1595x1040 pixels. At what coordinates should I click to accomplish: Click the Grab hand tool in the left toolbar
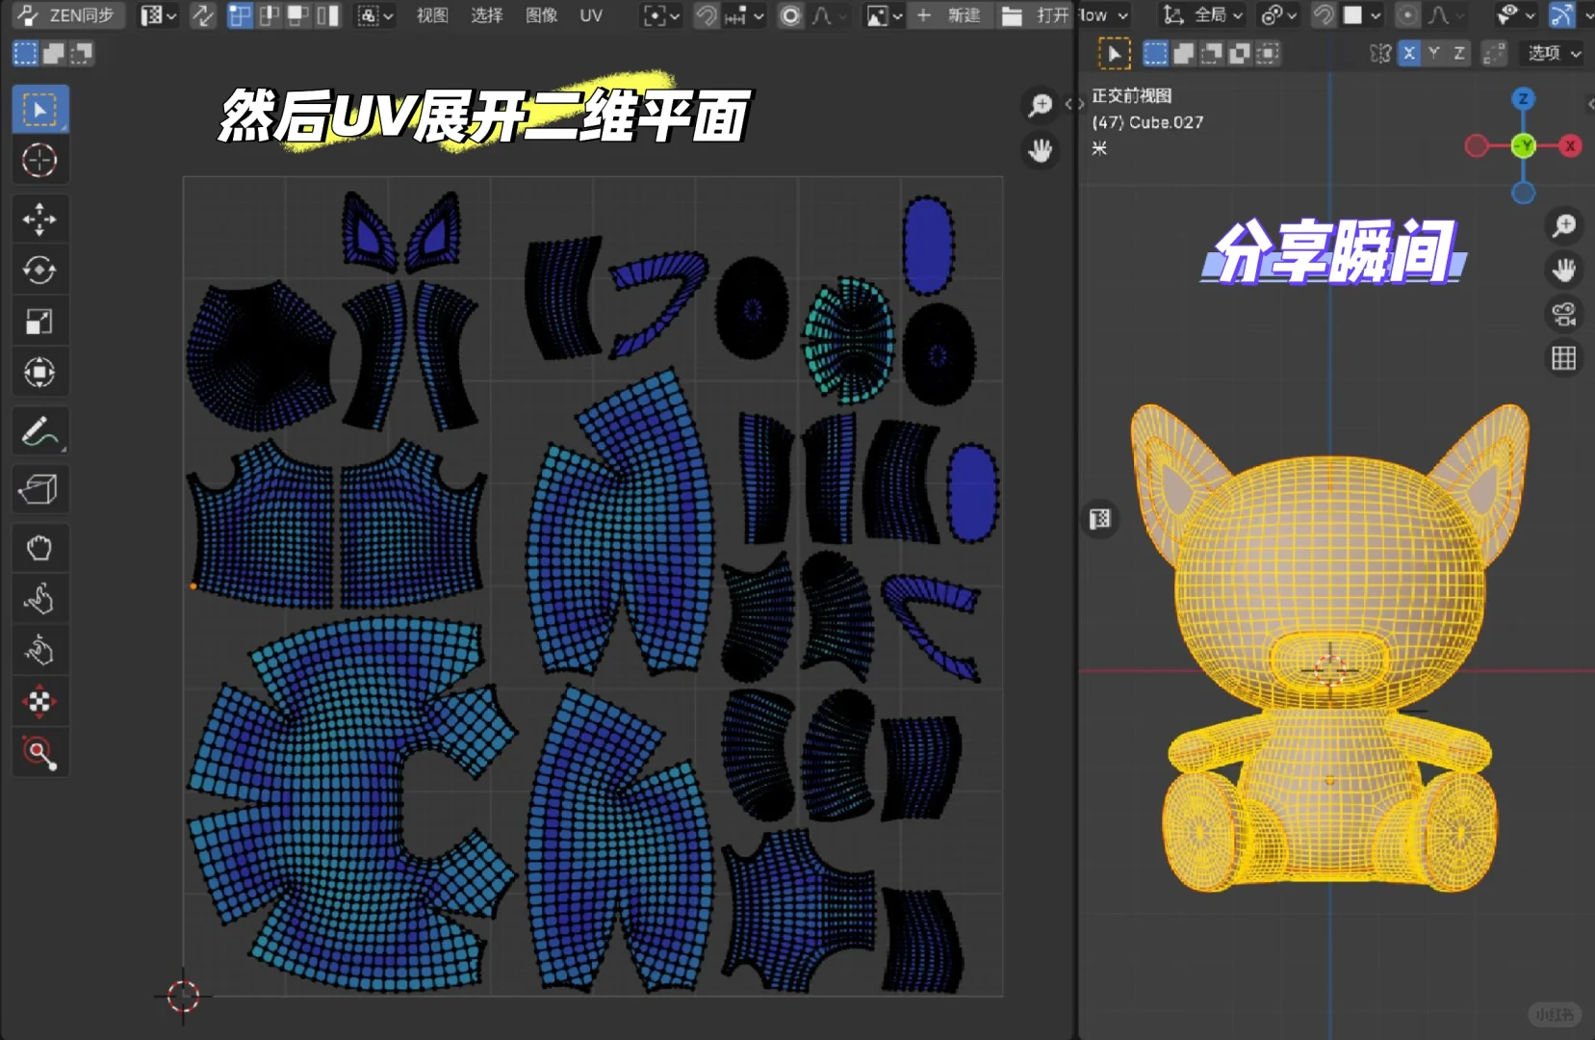[39, 548]
